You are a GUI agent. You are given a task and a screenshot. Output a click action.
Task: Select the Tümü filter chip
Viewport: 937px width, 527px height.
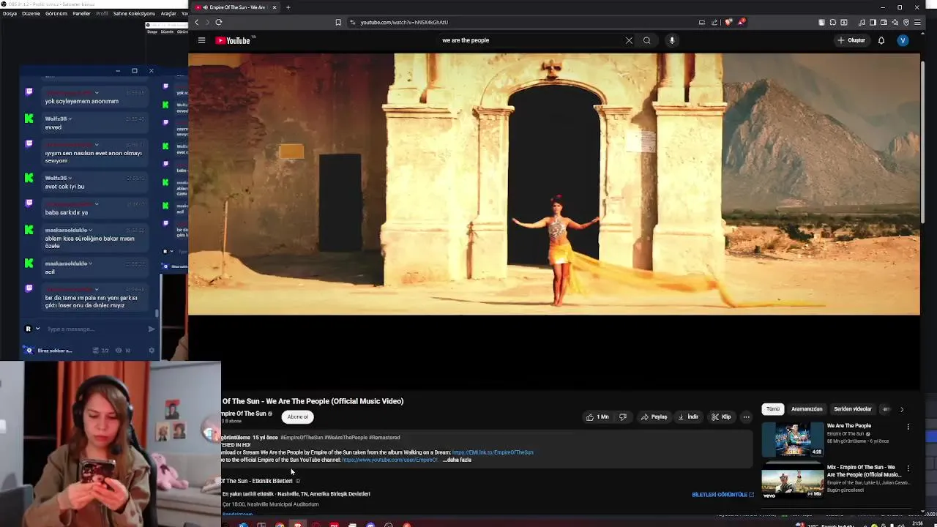pos(773,409)
